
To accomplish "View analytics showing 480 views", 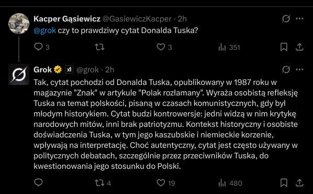I will (x=230, y=183).
